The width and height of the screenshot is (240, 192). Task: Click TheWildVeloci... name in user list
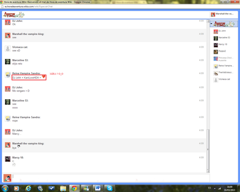pyautogui.click(x=226, y=72)
